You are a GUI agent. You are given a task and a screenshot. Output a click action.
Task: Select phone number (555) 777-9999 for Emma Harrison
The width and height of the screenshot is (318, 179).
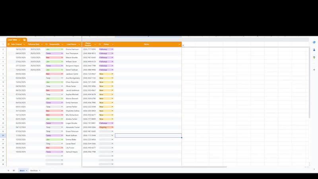coord(89,49)
